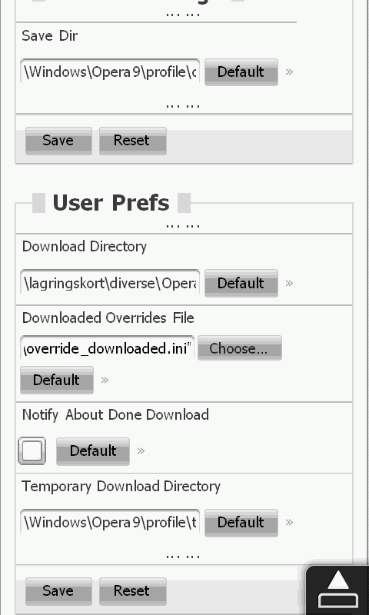Reset Notify About Done Download to Default
The width and height of the screenshot is (369, 615).
[93, 451]
